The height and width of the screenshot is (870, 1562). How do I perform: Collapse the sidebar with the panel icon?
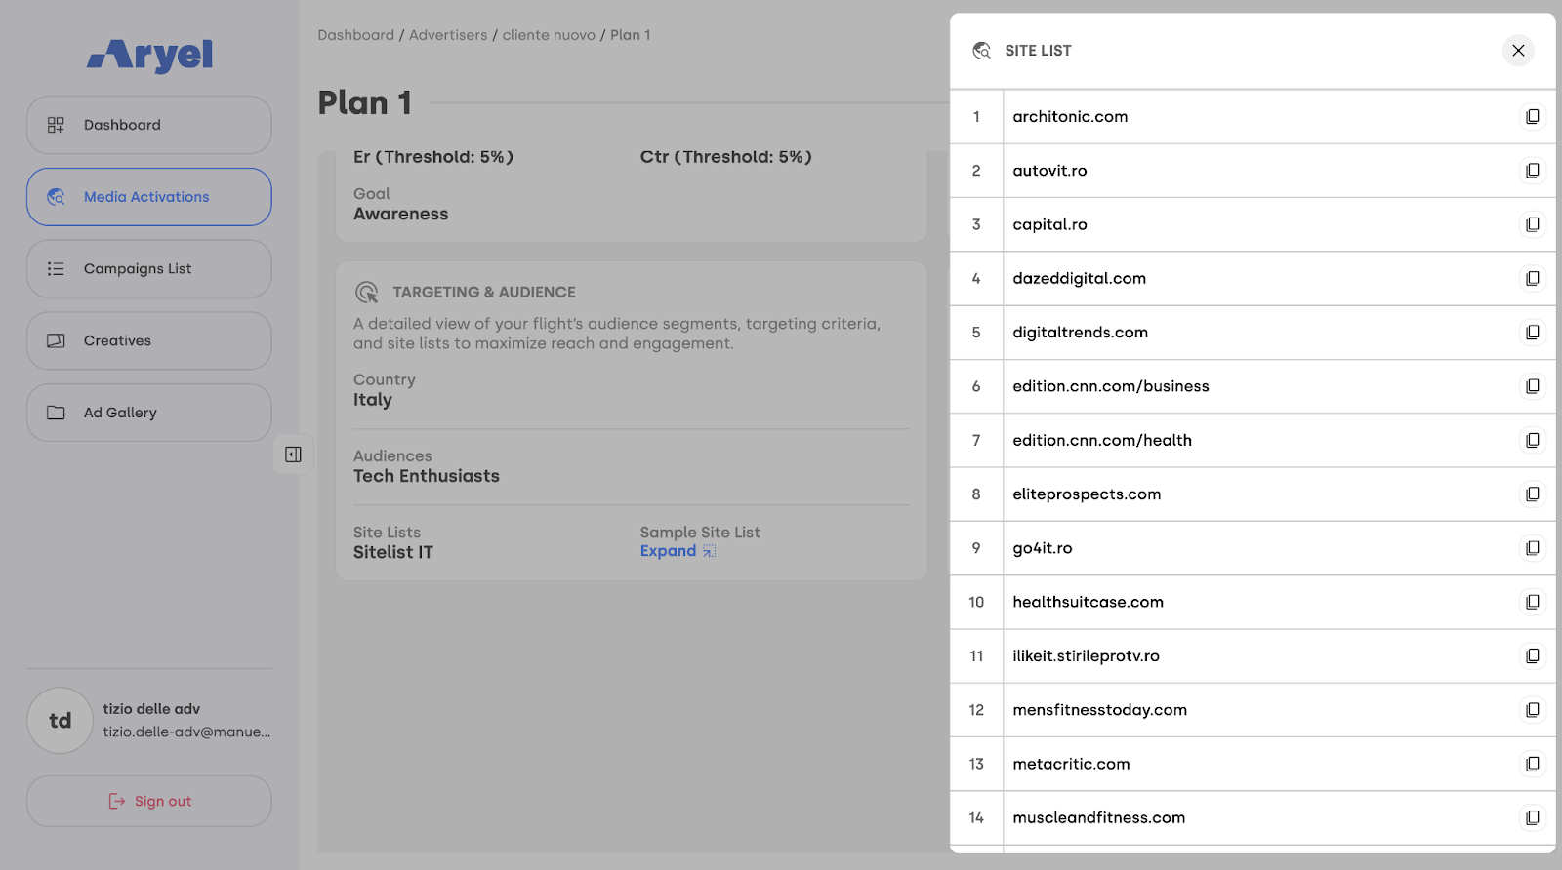pyautogui.click(x=293, y=455)
